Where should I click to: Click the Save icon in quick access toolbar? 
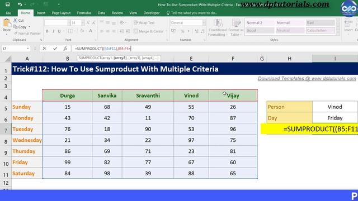(x=7, y=4)
